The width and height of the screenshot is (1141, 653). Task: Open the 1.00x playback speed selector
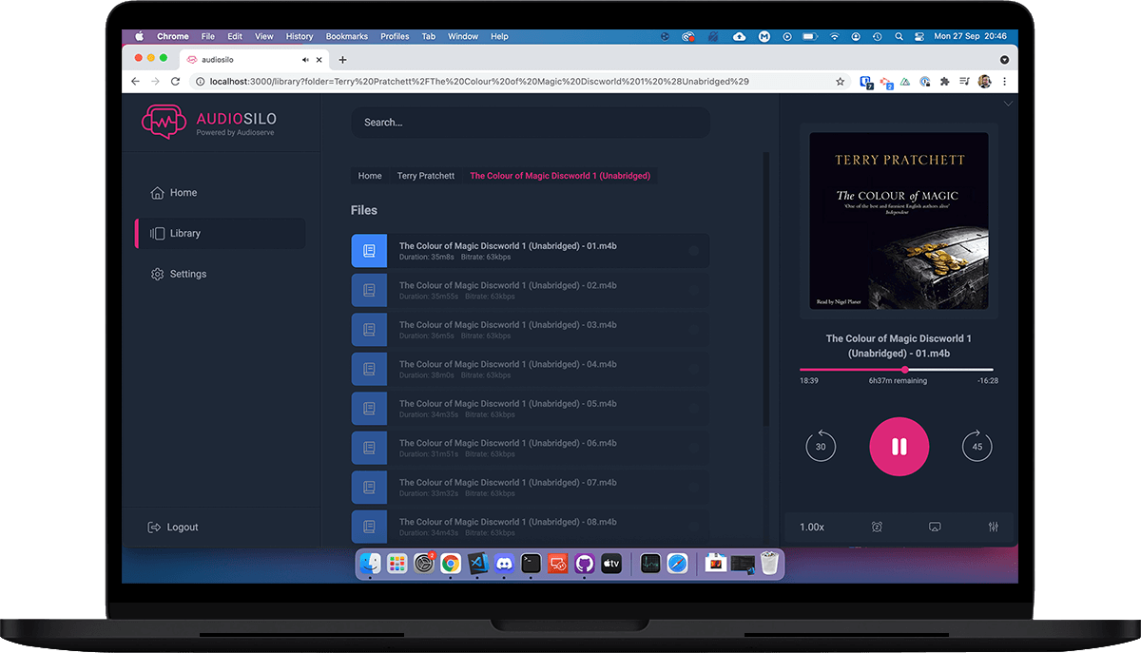(x=812, y=527)
